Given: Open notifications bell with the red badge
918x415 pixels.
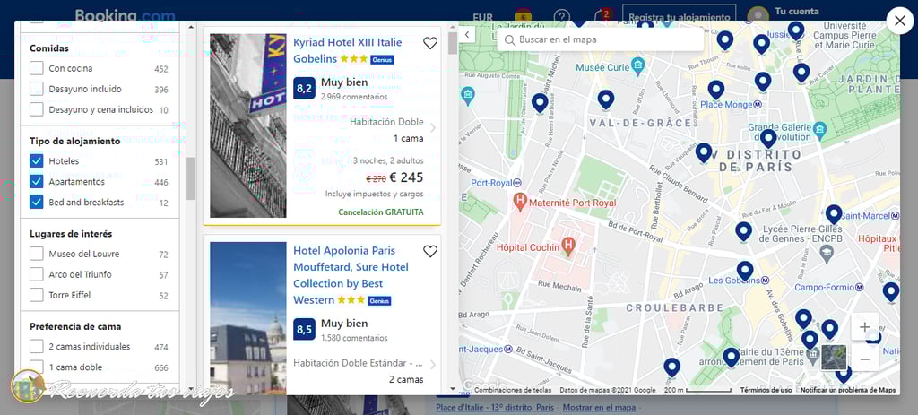Looking at the screenshot, I should (x=600, y=16).
